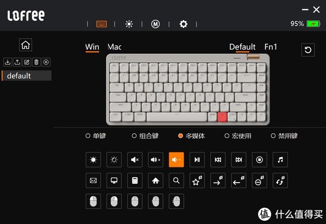326x224 pixels.
Task: Select the volume up multimedia icon
Action: (155, 160)
